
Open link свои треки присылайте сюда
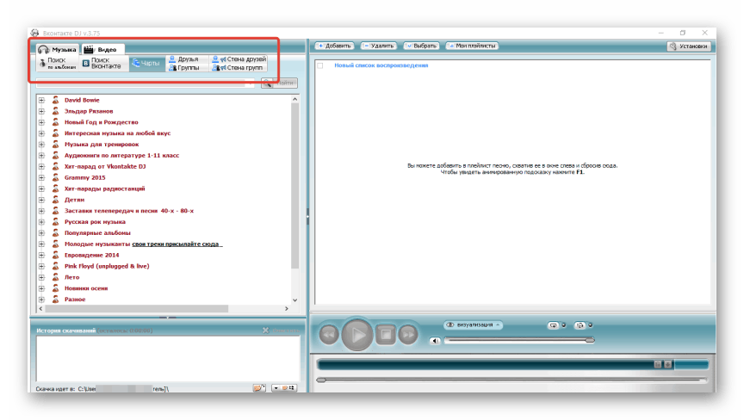pos(177,244)
